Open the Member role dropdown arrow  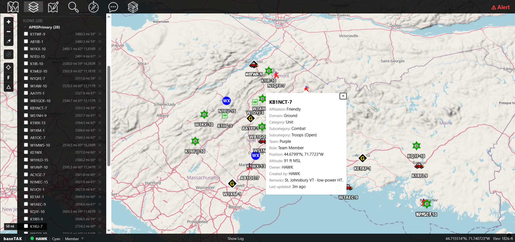83,239
